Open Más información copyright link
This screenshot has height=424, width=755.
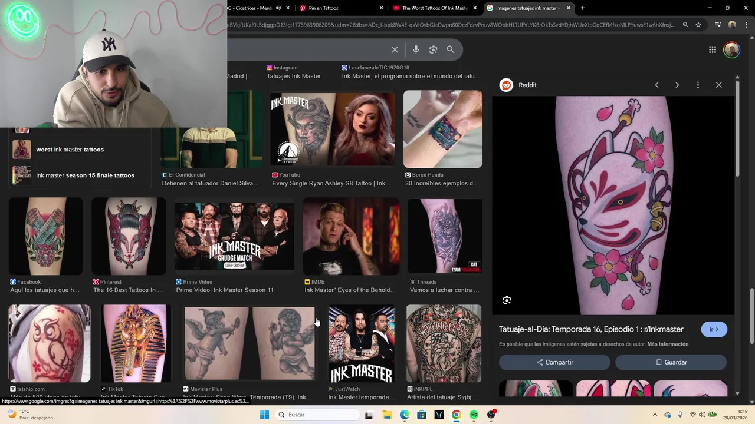tap(668, 344)
